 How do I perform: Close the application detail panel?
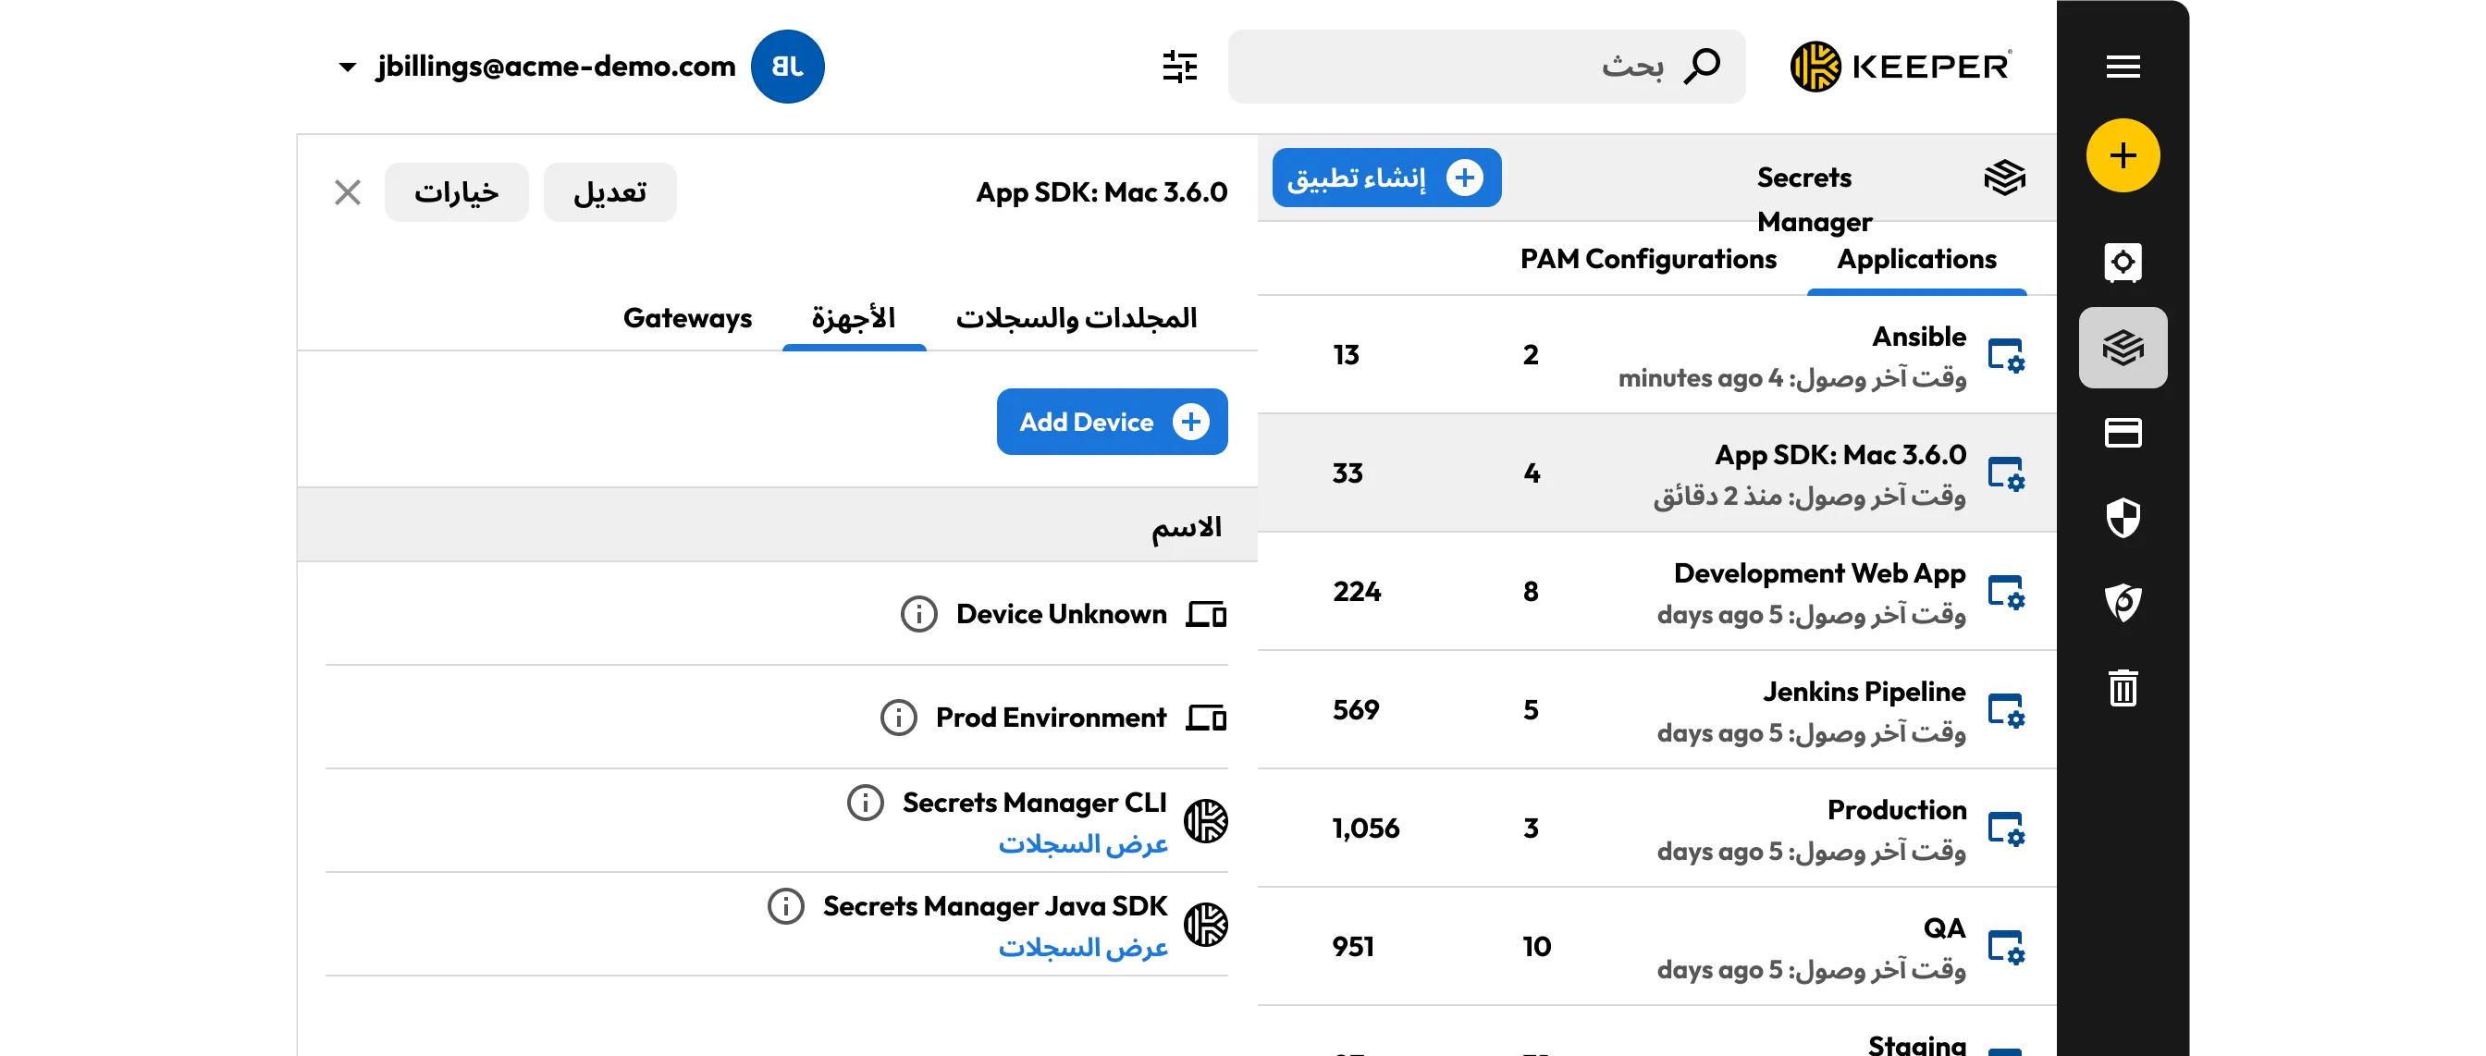point(348,192)
